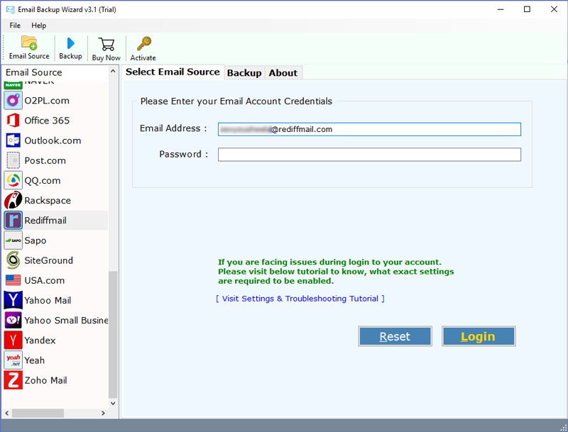This screenshot has width=568, height=432.
Task: Select the Yeah.net logo icon
Action: point(13,360)
